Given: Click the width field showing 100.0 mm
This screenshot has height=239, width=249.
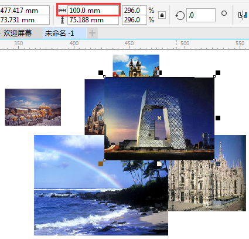Looking at the screenshot, I should tap(93, 11).
